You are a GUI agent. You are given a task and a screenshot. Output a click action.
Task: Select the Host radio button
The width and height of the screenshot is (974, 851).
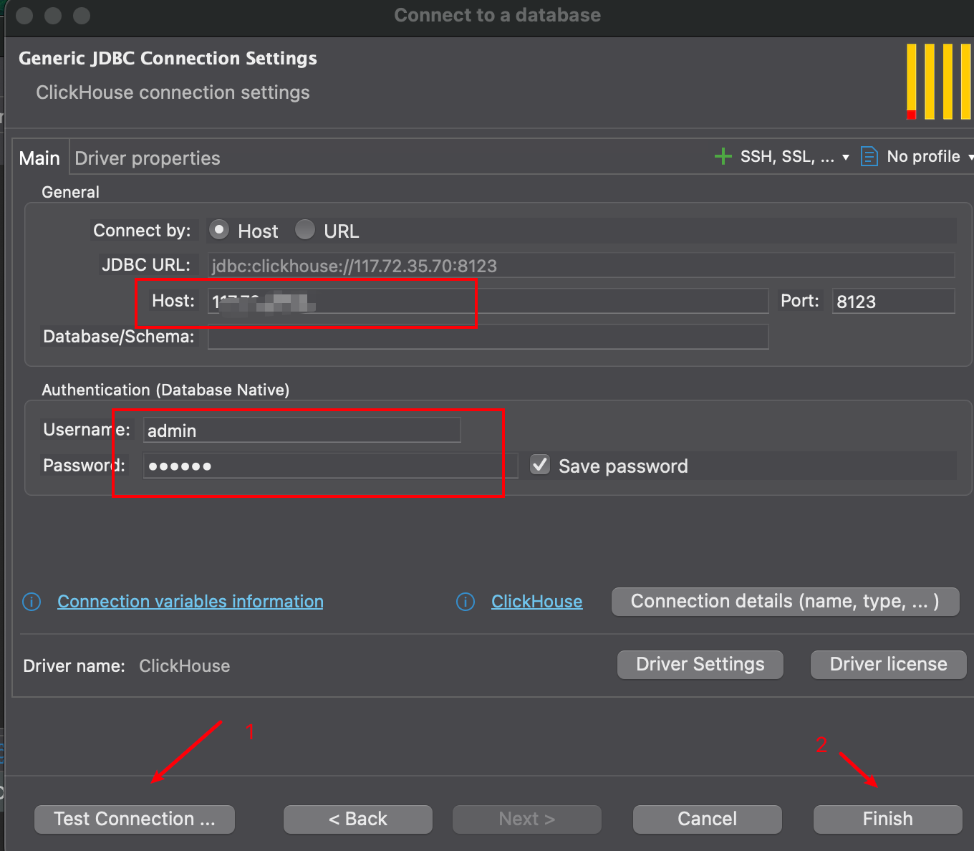click(x=219, y=230)
